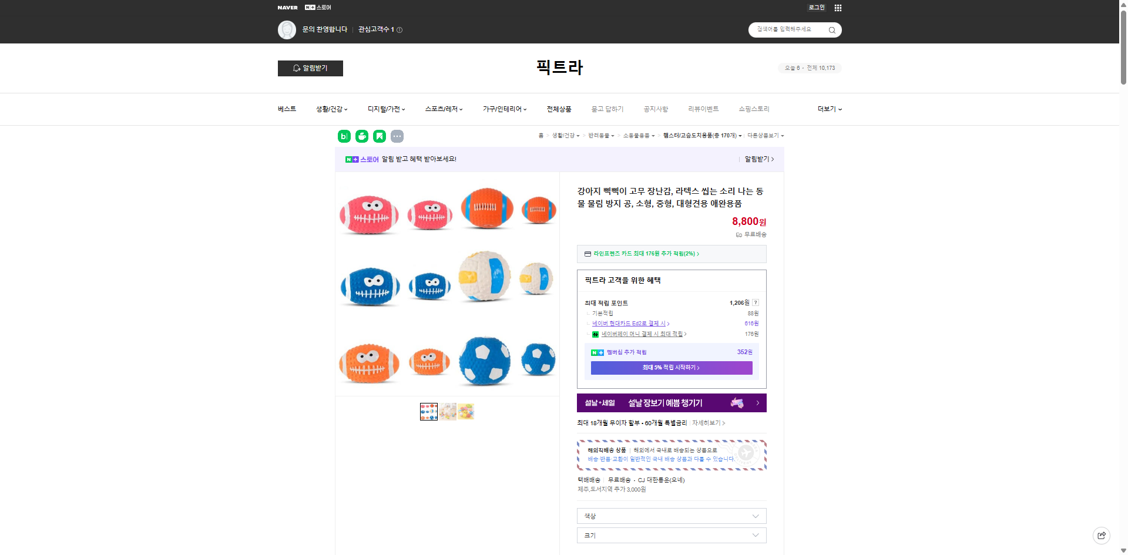Select the first product thumbnail below the image
The height and width of the screenshot is (555, 1128).
tap(428, 411)
